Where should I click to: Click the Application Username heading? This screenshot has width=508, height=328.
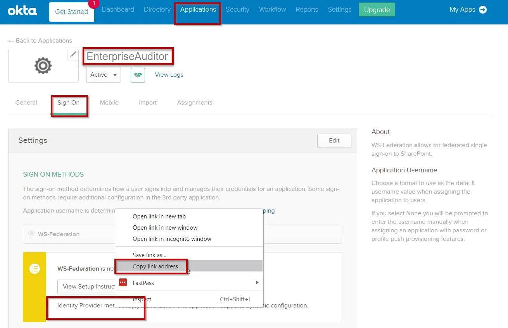[404, 170]
